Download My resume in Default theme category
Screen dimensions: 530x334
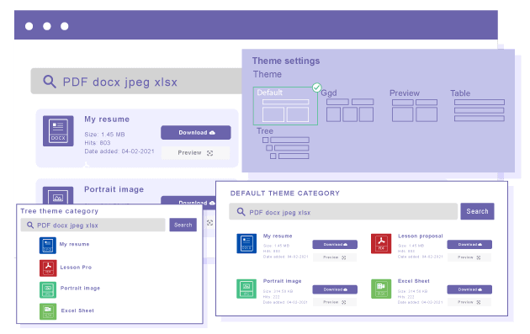(335, 245)
